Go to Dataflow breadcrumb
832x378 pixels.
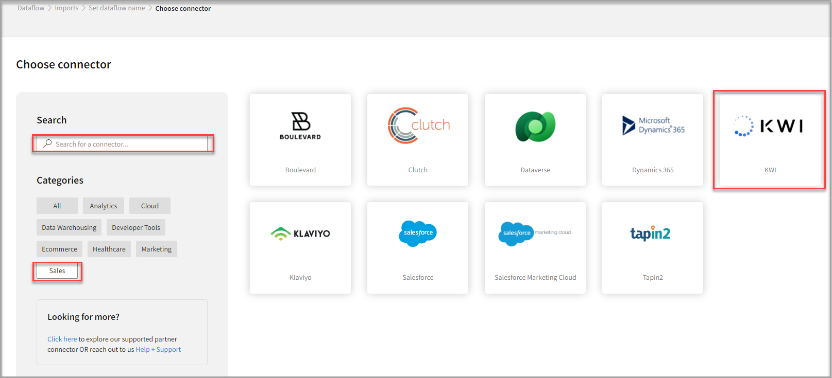pyautogui.click(x=31, y=8)
